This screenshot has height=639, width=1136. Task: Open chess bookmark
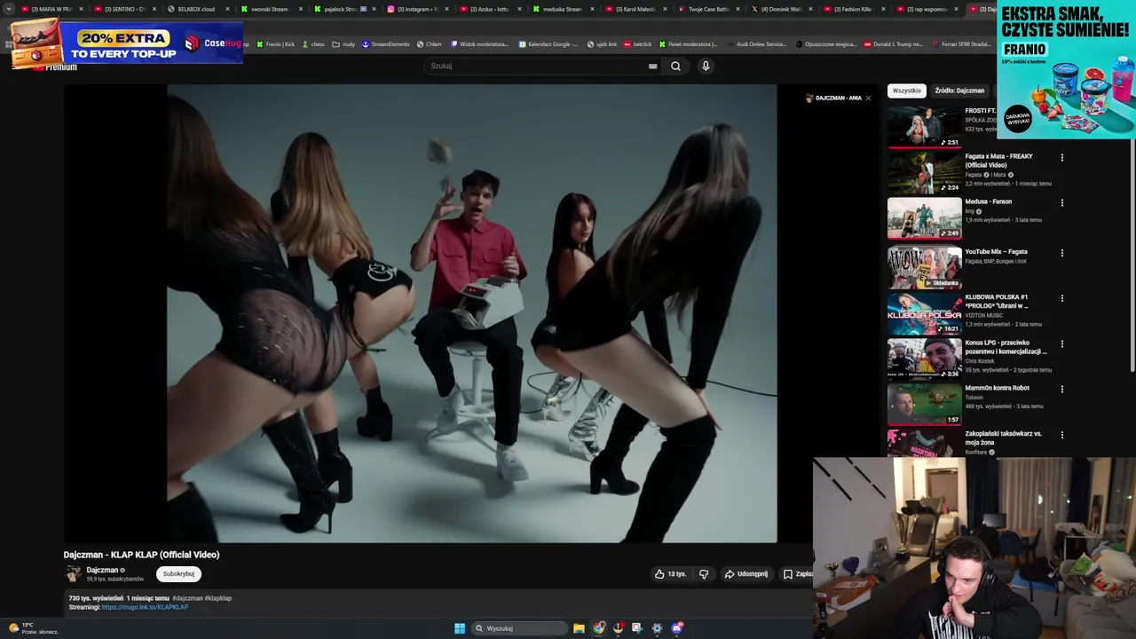pos(313,44)
